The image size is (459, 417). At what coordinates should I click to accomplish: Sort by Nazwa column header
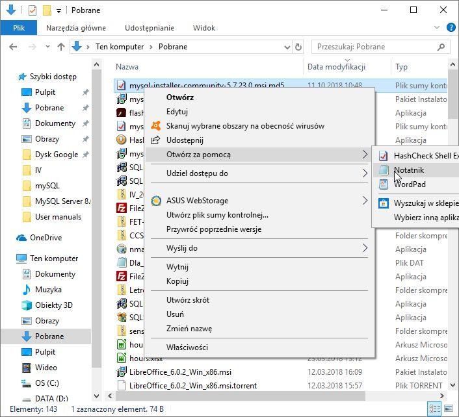pos(127,67)
